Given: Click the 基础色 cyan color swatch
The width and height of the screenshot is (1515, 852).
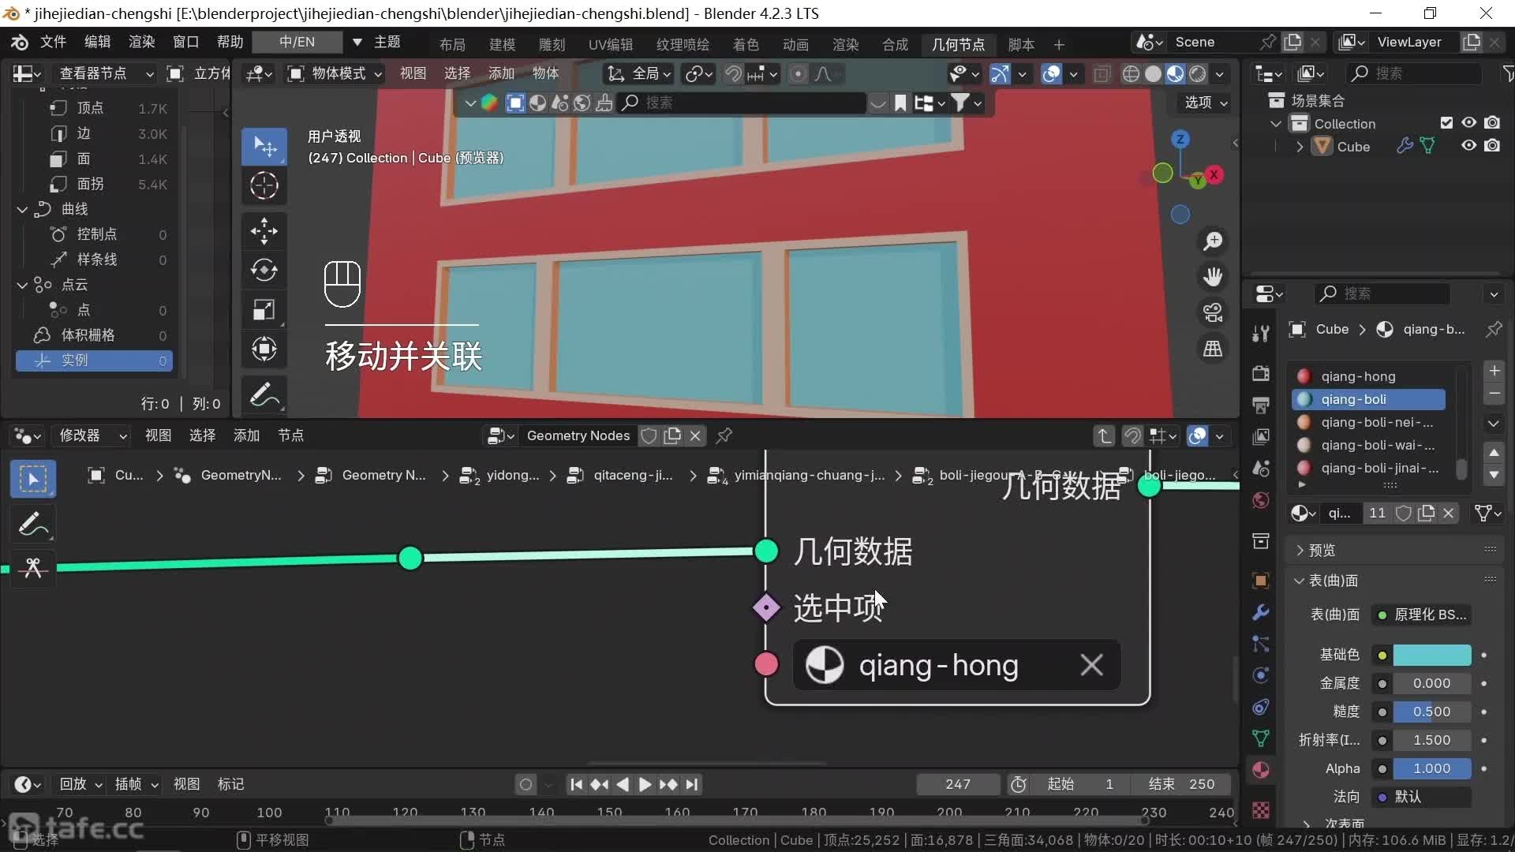Looking at the screenshot, I should pos(1431,655).
